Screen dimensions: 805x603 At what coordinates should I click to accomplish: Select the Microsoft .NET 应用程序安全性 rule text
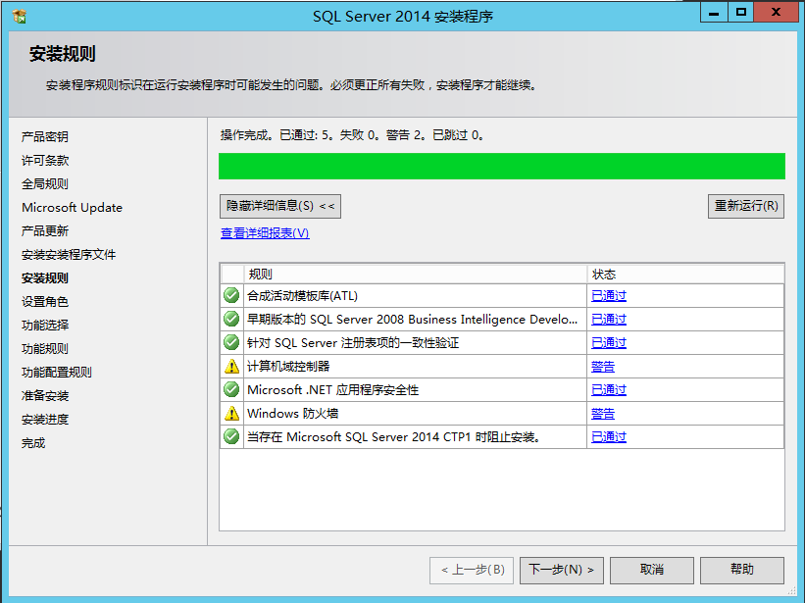pyautogui.click(x=332, y=390)
